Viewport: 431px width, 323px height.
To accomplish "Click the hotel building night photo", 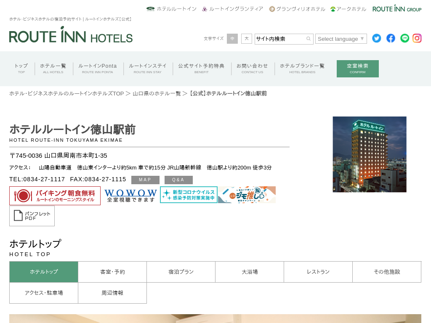I will click(x=370, y=154).
